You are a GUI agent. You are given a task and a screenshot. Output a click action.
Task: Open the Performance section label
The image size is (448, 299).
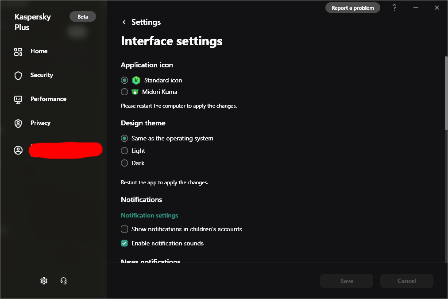[48, 99]
